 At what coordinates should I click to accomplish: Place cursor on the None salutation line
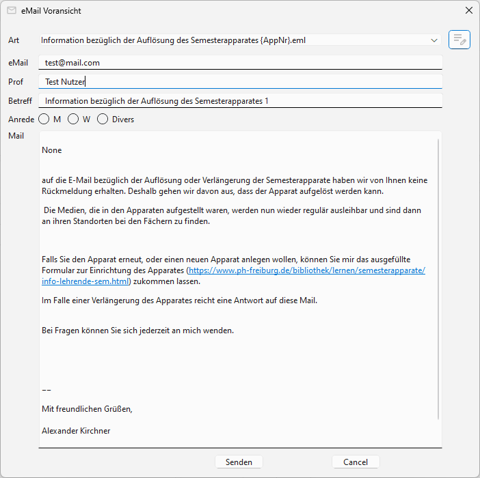(52, 150)
